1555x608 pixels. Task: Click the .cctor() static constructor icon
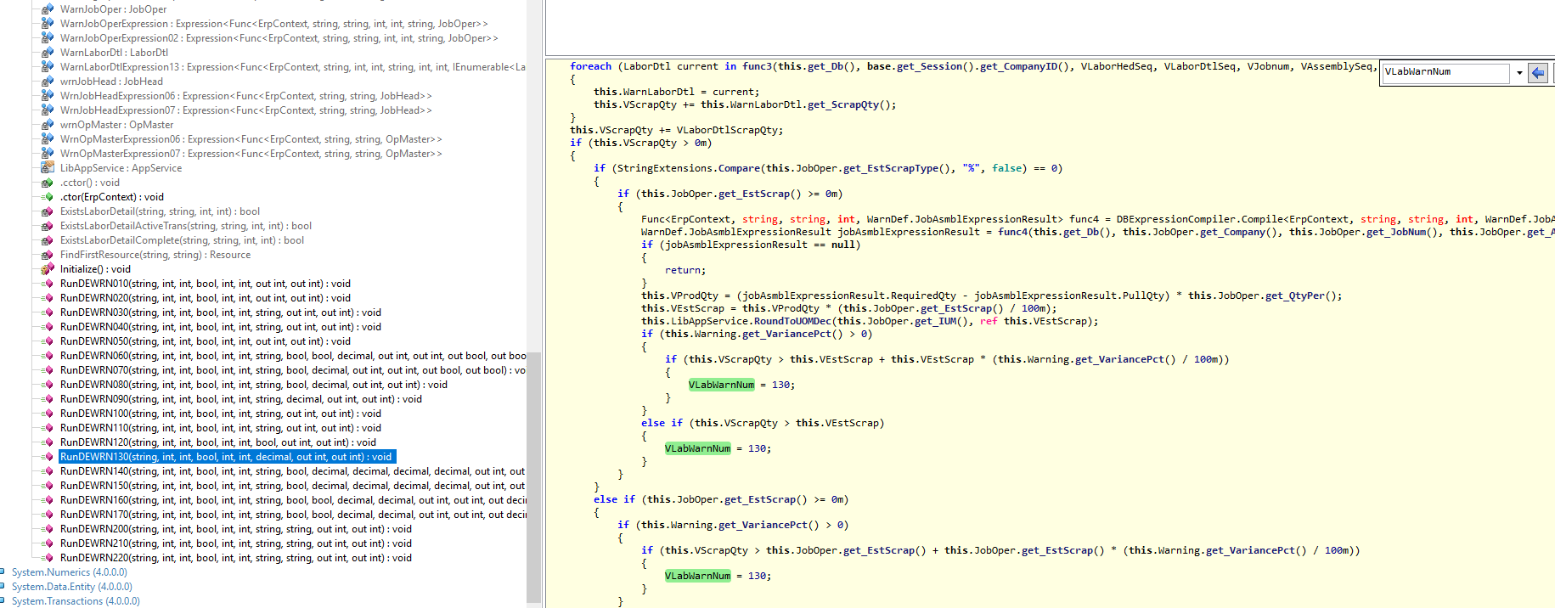coord(48,183)
